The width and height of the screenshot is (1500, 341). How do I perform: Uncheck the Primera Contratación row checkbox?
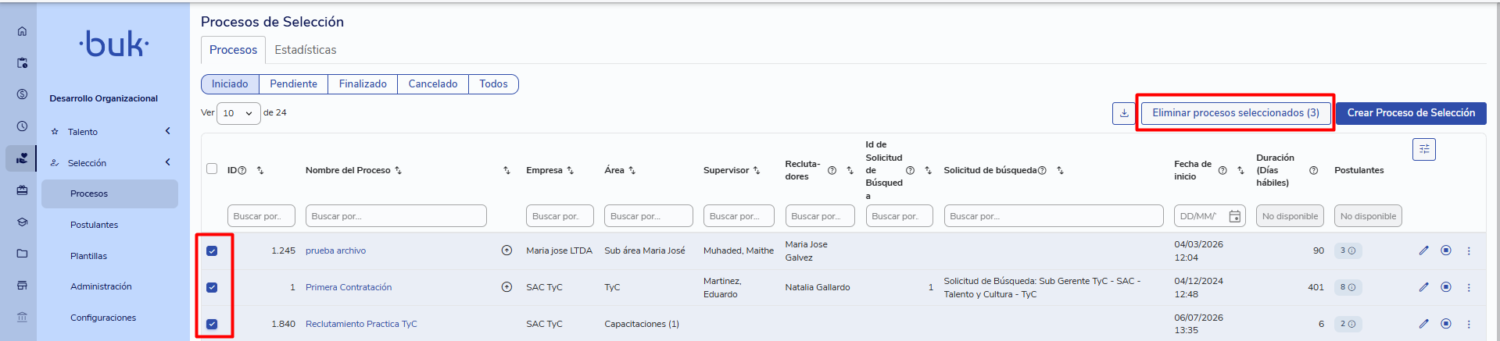point(212,287)
